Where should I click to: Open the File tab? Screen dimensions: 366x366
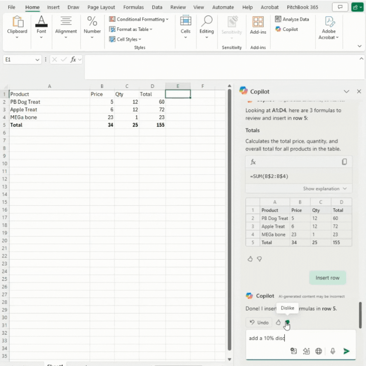click(11, 7)
